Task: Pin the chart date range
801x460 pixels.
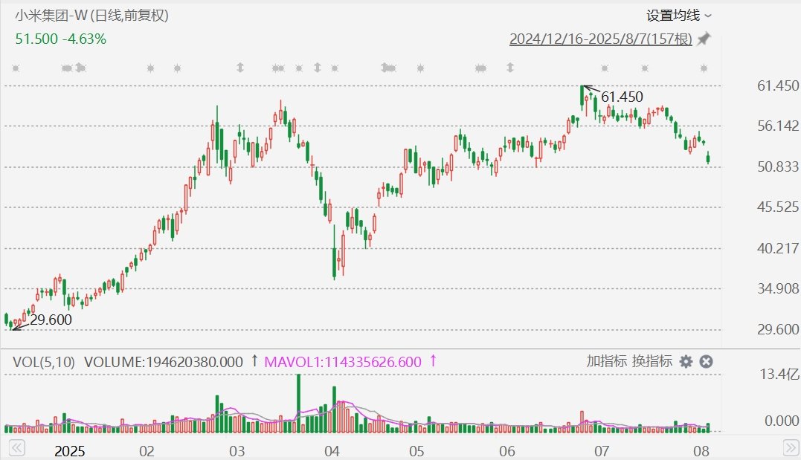Action: click(704, 39)
